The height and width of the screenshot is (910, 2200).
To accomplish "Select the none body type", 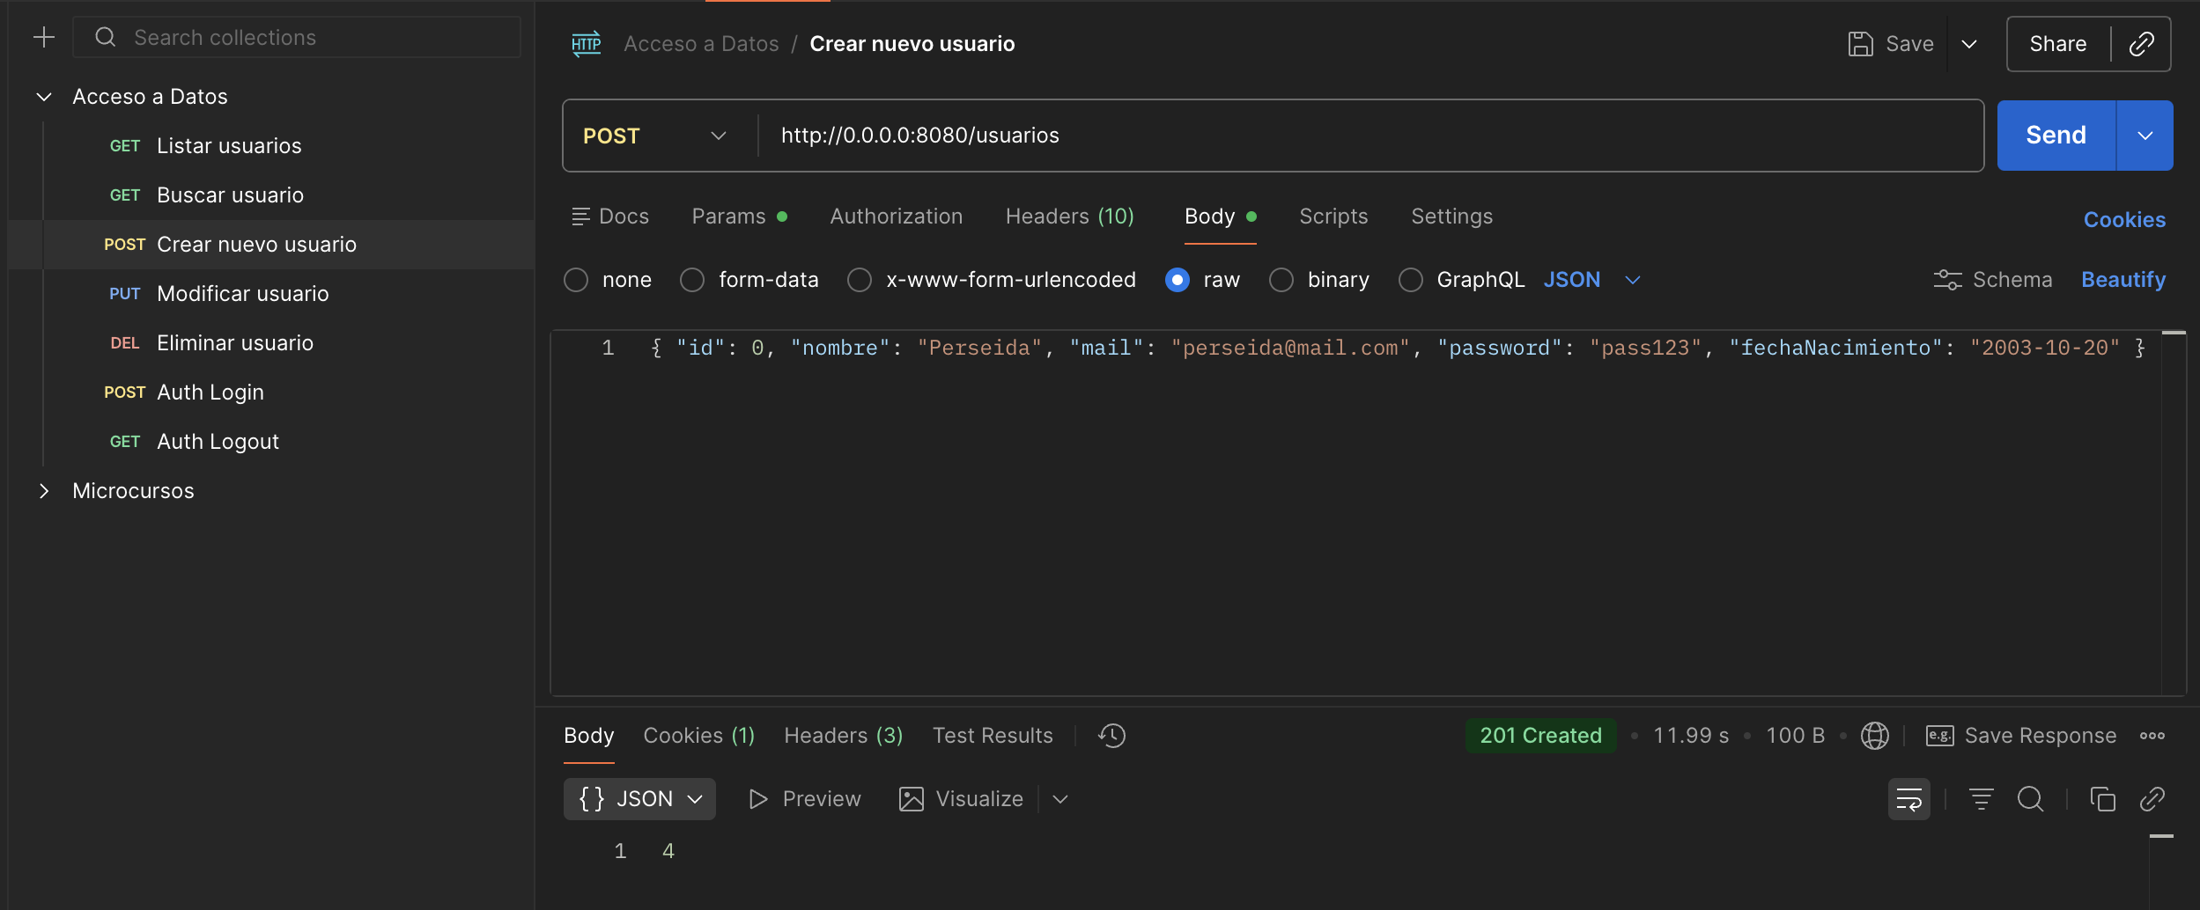I will coord(576,280).
